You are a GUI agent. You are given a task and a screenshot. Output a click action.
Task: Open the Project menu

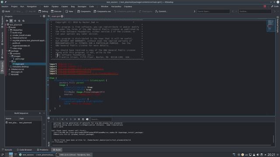click(14, 7)
